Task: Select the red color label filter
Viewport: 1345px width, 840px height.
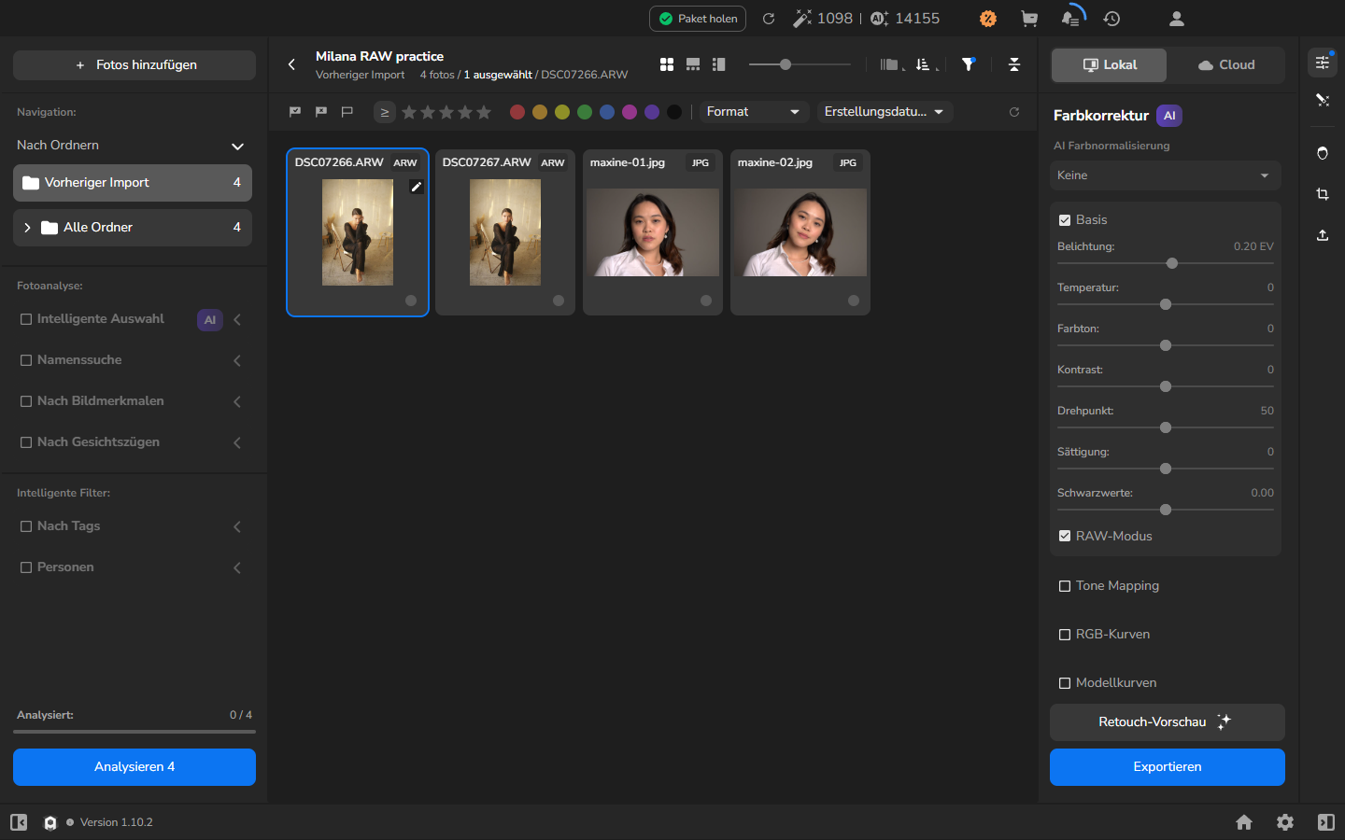Action: pyautogui.click(x=517, y=112)
